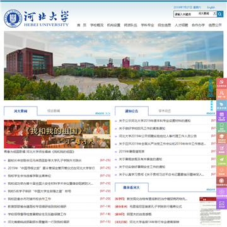Select the 媒体看河大 tab
Viewport: 227px width, 227px height.
pyautogui.click(x=132, y=187)
